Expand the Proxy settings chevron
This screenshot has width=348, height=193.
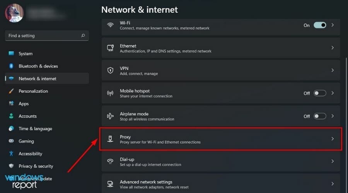[332, 139]
